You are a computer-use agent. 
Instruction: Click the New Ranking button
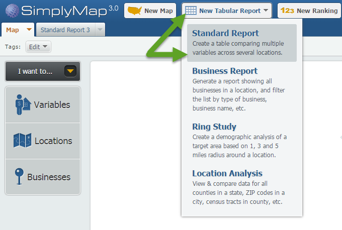[309, 11]
